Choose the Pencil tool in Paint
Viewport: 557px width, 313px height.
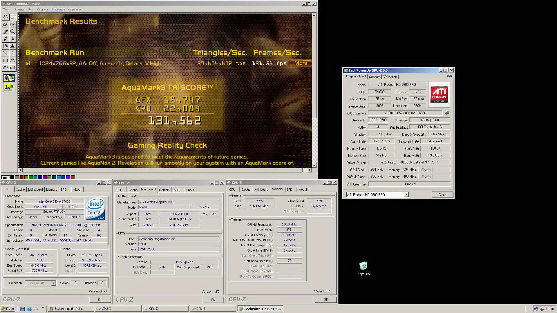tap(5, 39)
